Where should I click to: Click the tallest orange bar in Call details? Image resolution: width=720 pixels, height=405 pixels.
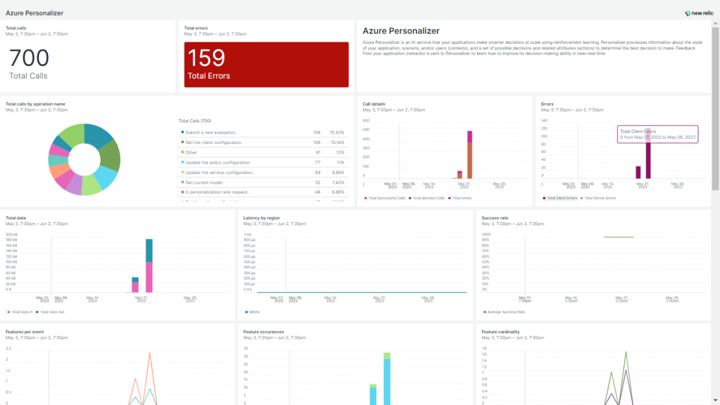click(469, 161)
